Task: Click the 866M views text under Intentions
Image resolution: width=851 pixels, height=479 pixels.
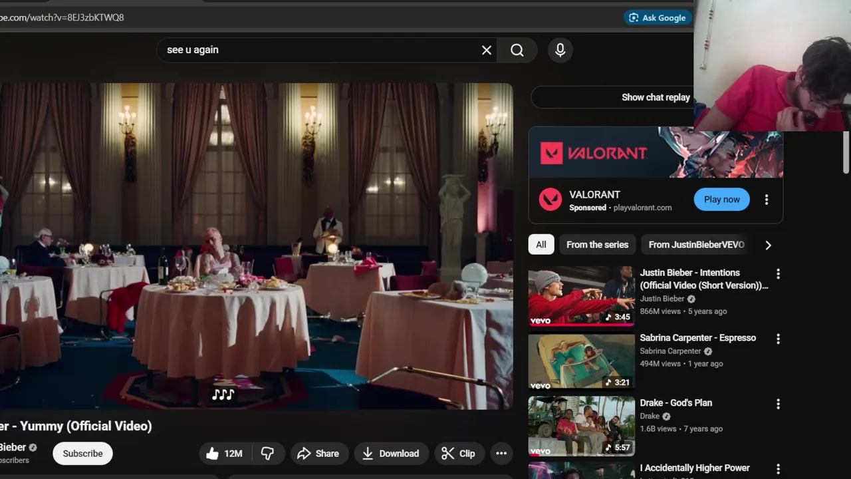Action: [x=660, y=311]
